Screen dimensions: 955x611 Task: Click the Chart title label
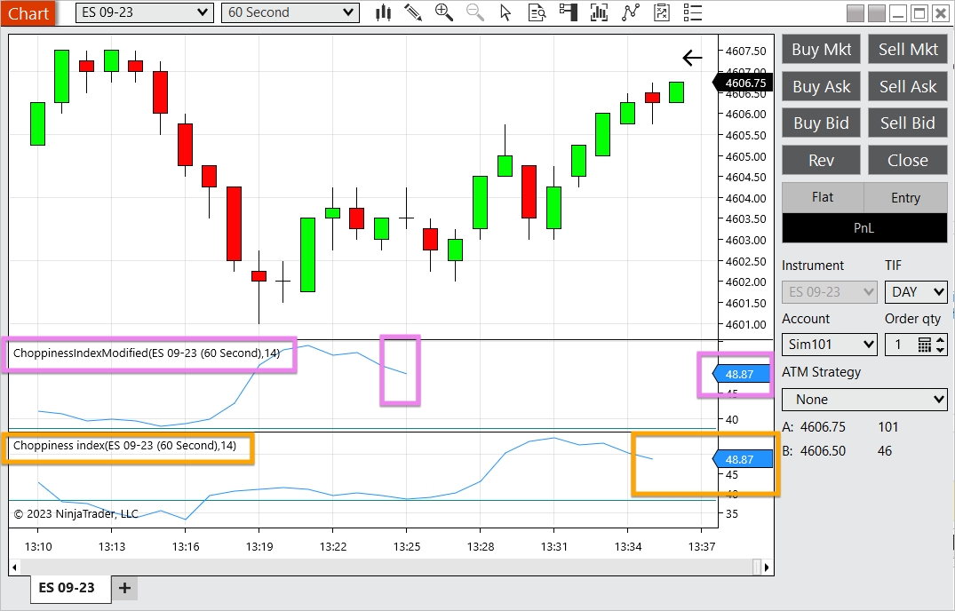(28, 12)
